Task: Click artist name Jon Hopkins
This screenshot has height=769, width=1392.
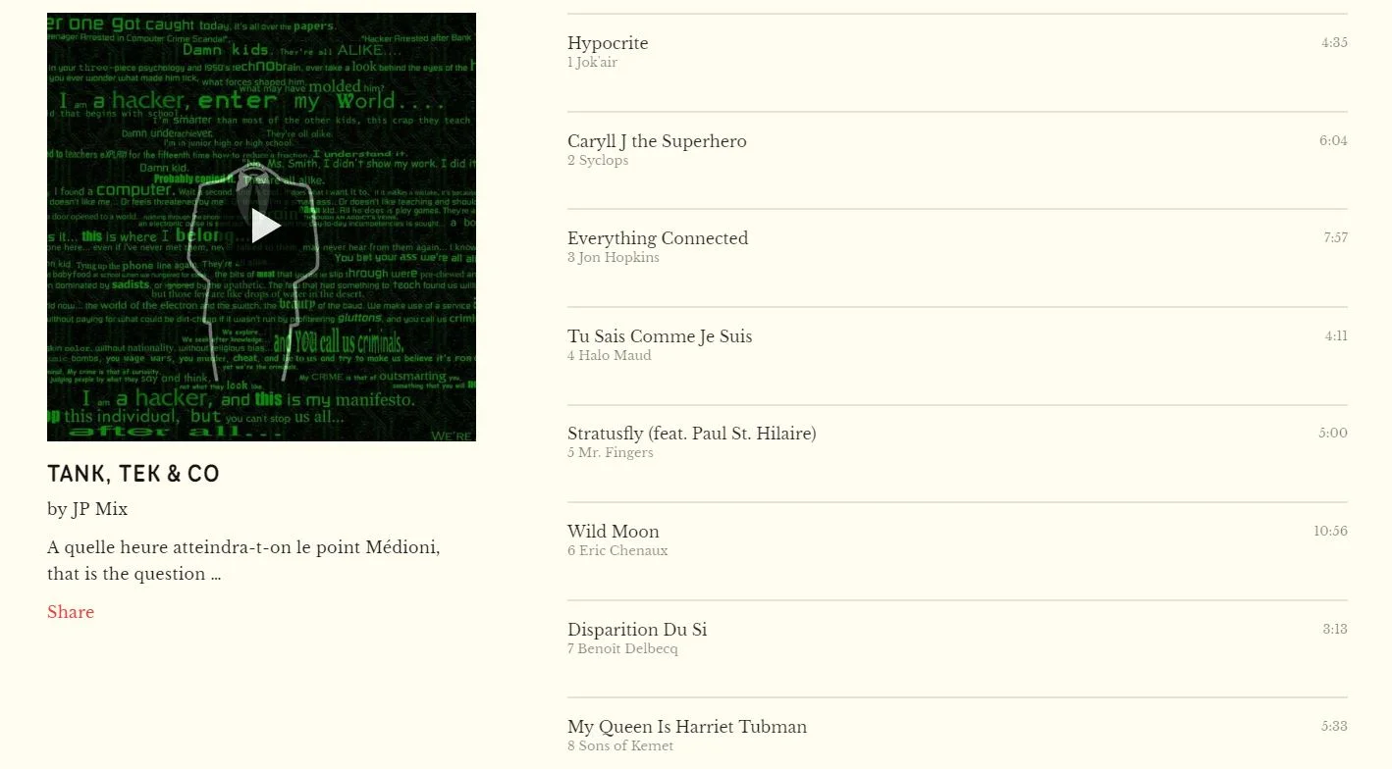Action: (x=619, y=258)
